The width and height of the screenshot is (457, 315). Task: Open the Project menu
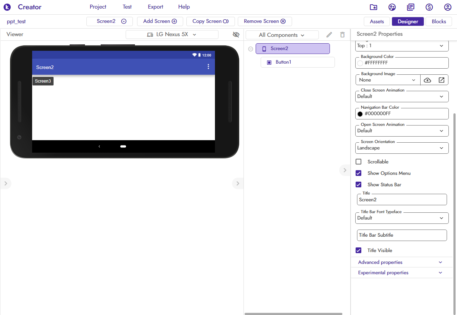click(98, 7)
